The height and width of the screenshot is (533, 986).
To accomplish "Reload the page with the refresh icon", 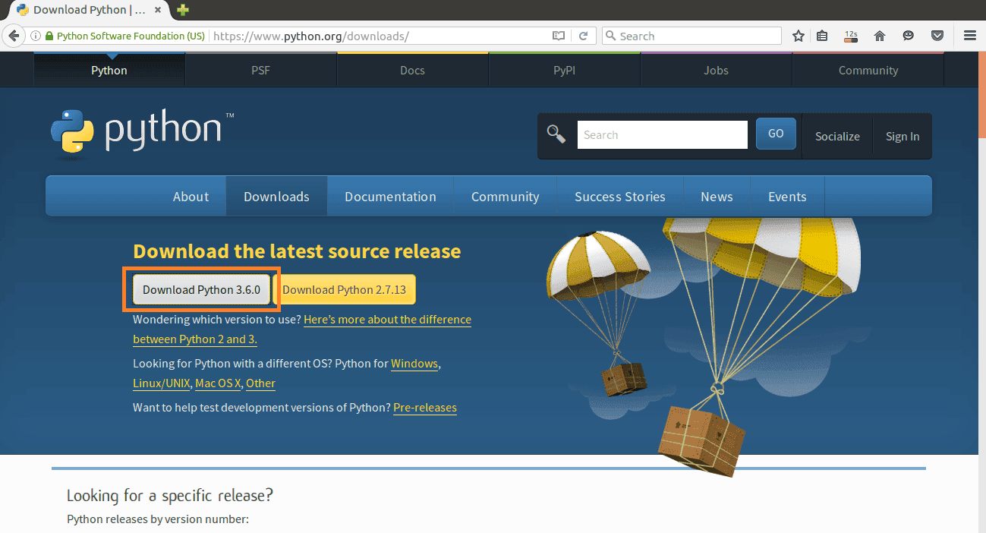I will coord(583,36).
